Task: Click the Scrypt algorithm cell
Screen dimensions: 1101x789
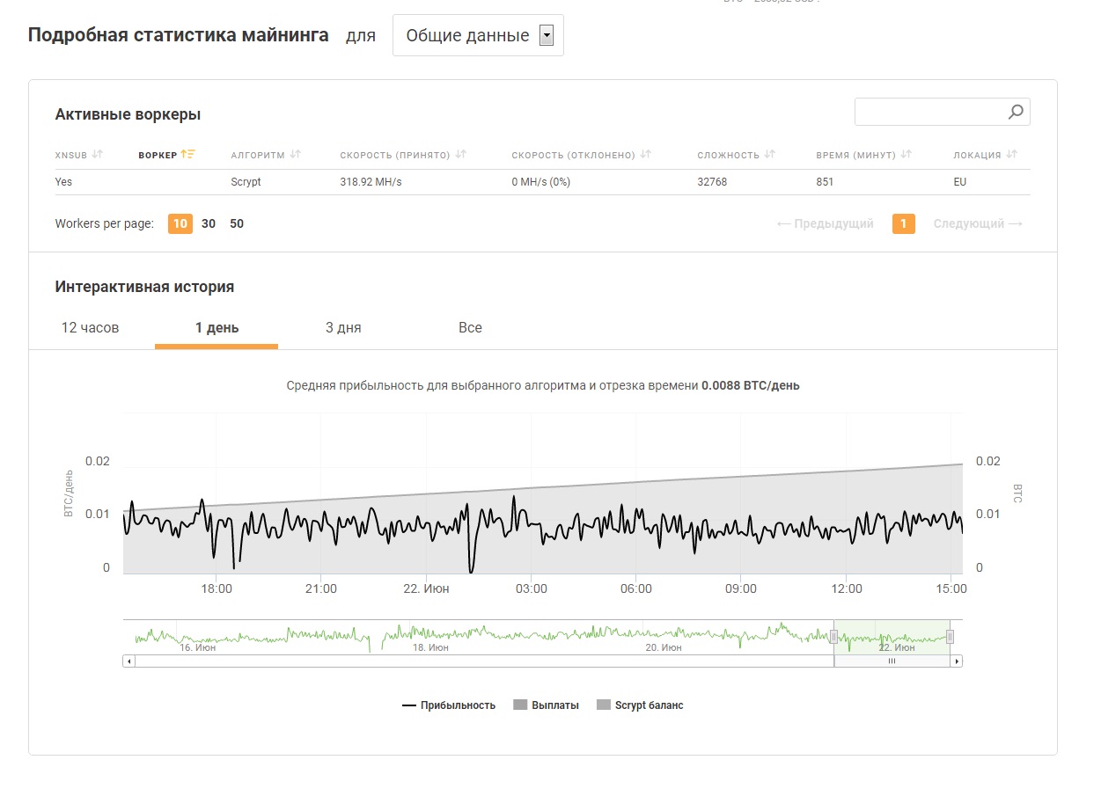Action: (246, 182)
